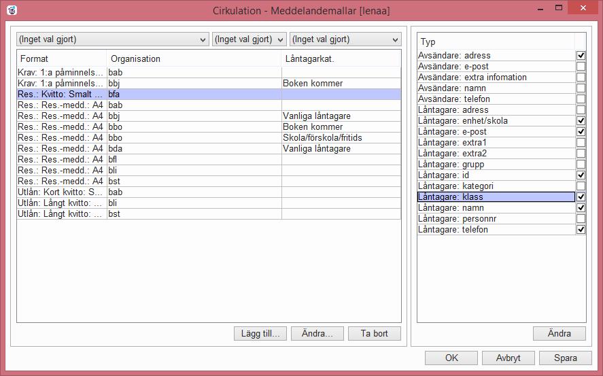Screen dimensions: 603x376
Task: Uncheck Låntagare: telefon checkbox
Action: (x=581, y=230)
